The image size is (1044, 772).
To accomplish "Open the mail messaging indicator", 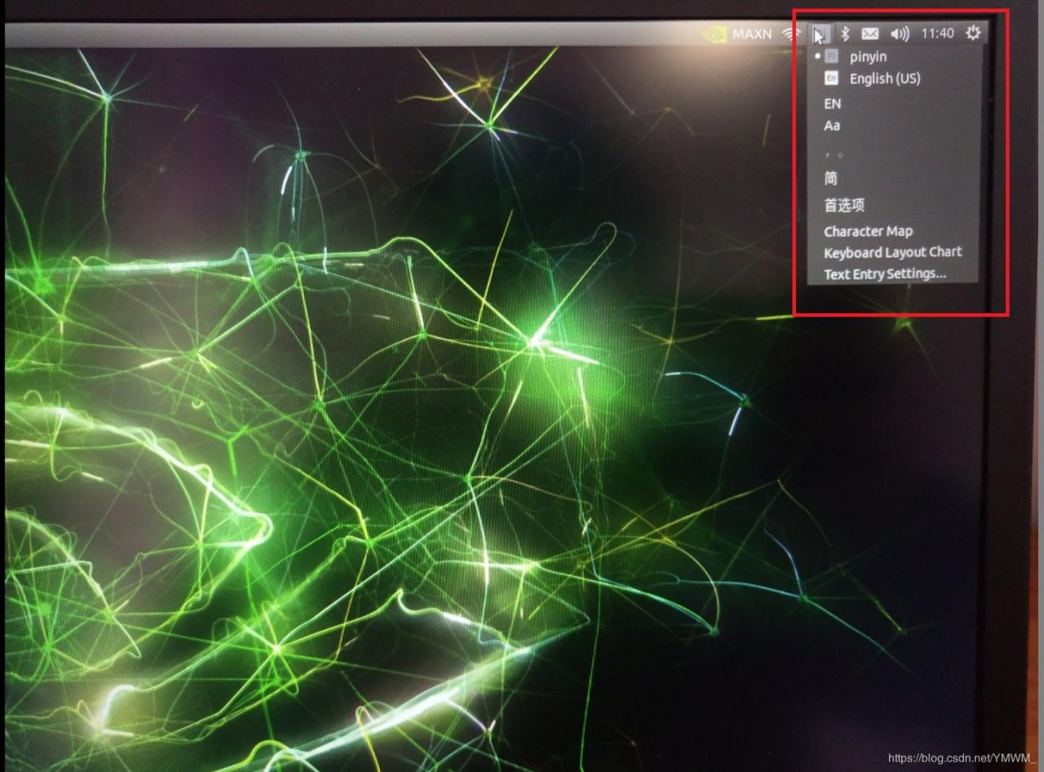I will click(x=870, y=34).
